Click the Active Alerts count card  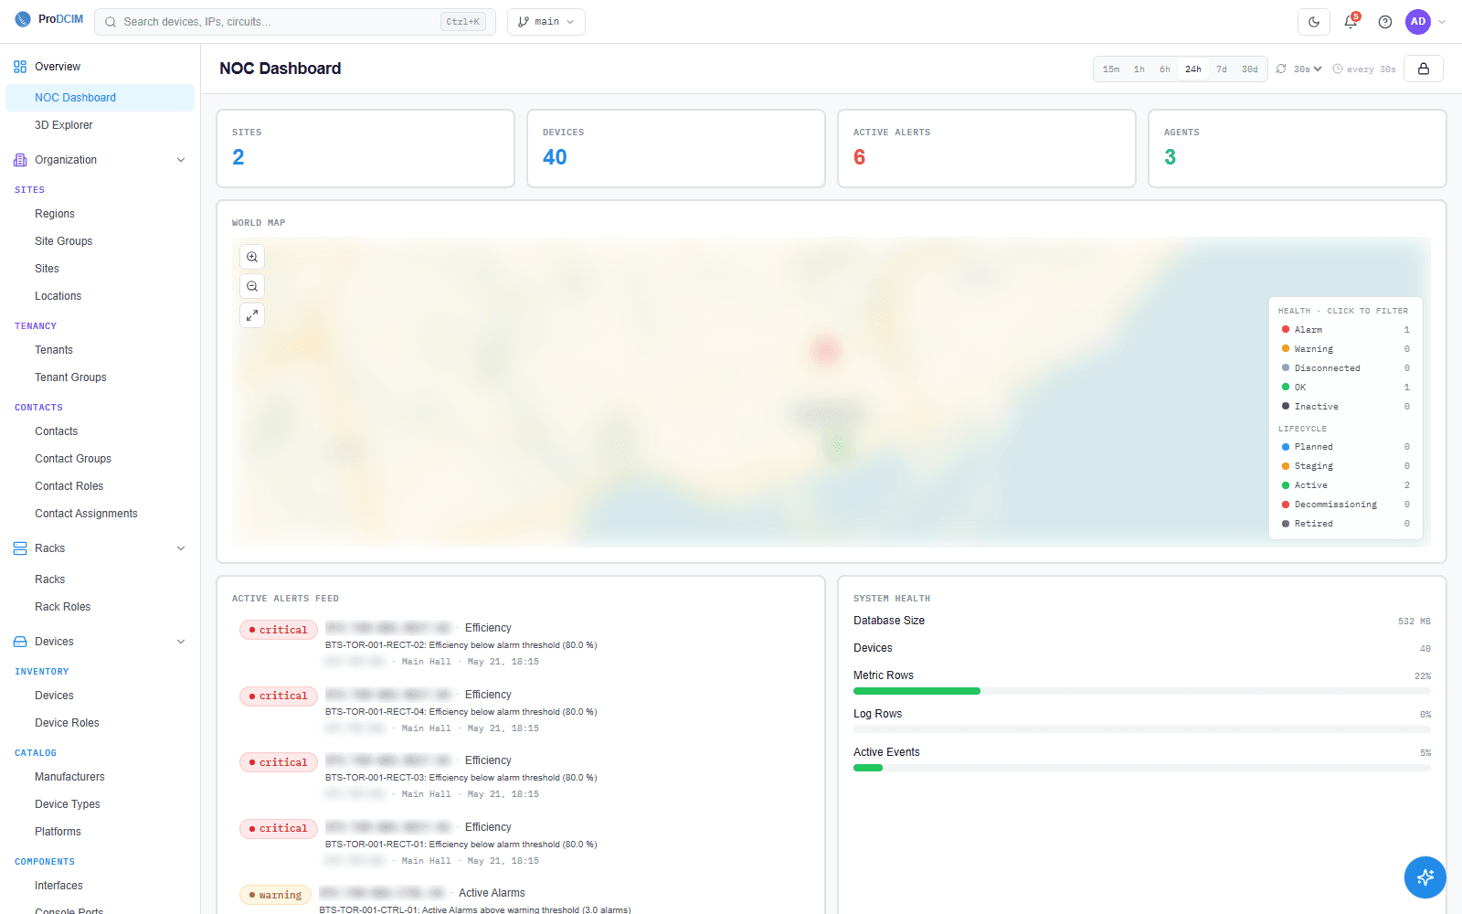(x=987, y=149)
